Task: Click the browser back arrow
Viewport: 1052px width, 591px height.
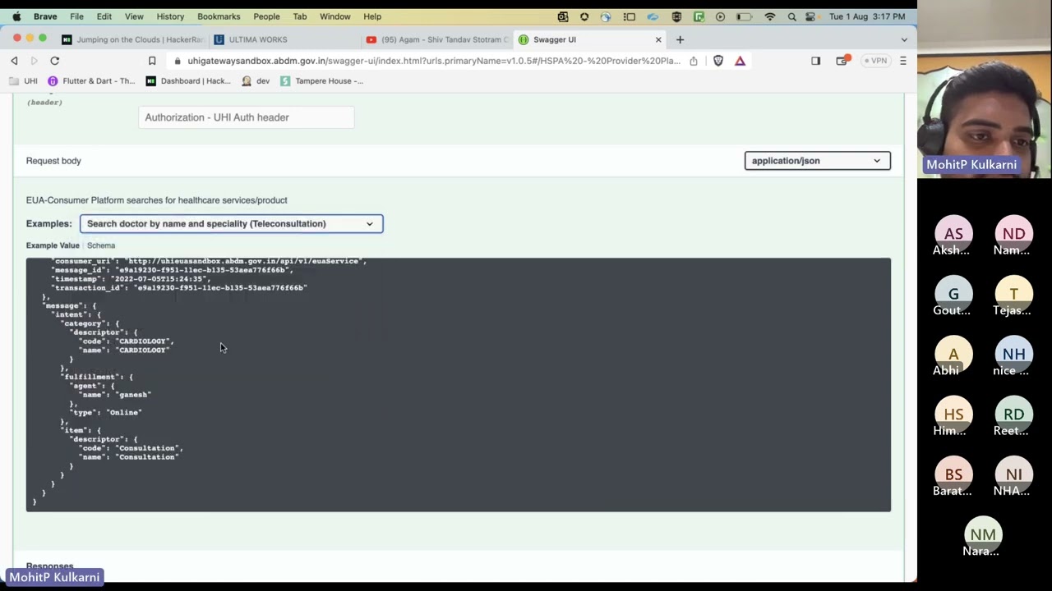Action: (14, 61)
